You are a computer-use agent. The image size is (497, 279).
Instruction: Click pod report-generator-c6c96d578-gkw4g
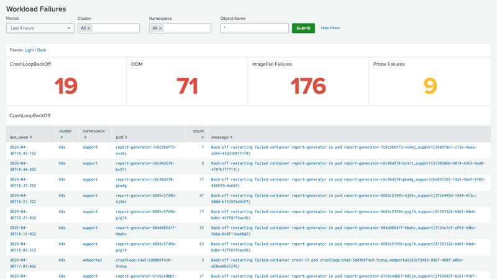[x=145, y=182]
